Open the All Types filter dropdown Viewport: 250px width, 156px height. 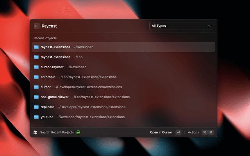[x=181, y=26]
